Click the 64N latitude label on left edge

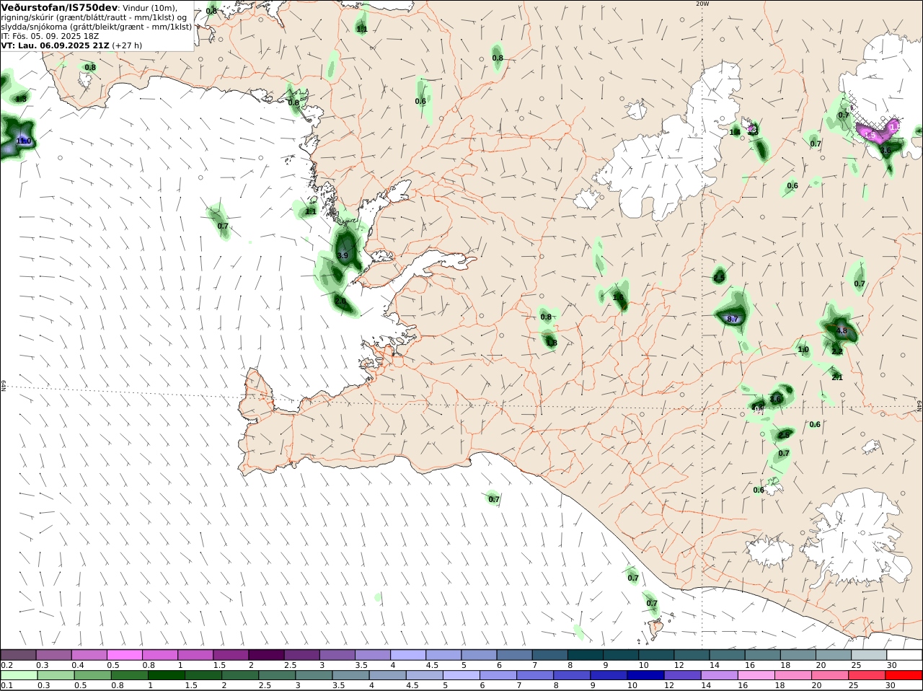[x=4, y=386]
